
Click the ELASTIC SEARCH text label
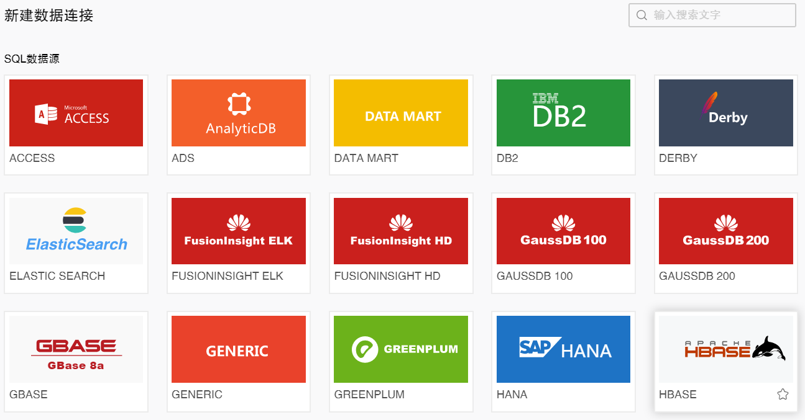(57, 276)
